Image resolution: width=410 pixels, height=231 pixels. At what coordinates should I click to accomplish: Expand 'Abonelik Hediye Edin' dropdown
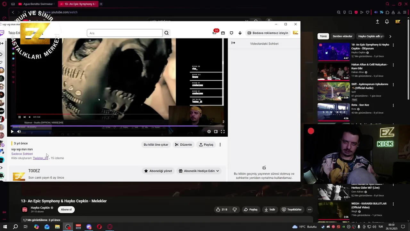[x=199, y=171]
